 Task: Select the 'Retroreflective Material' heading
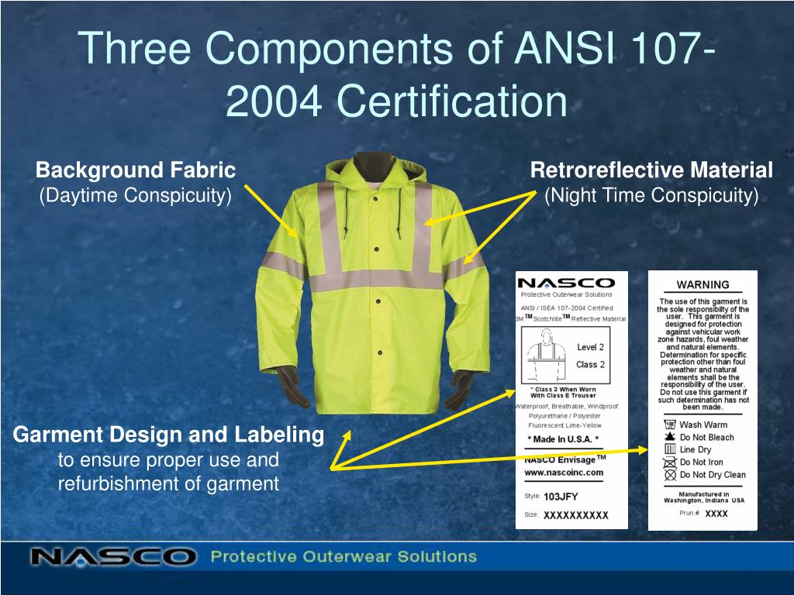click(651, 170)
